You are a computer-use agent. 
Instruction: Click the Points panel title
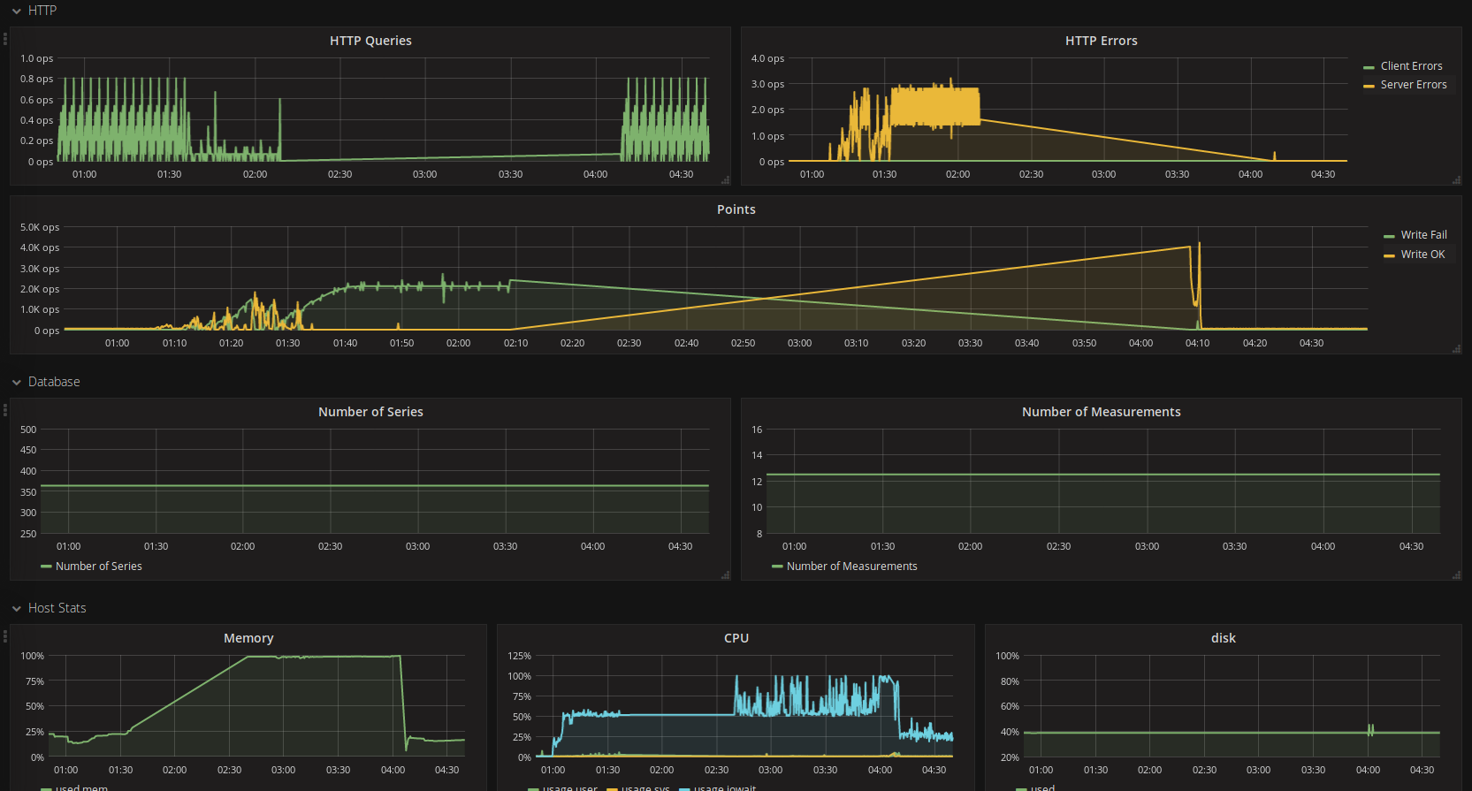click(736, 209)
